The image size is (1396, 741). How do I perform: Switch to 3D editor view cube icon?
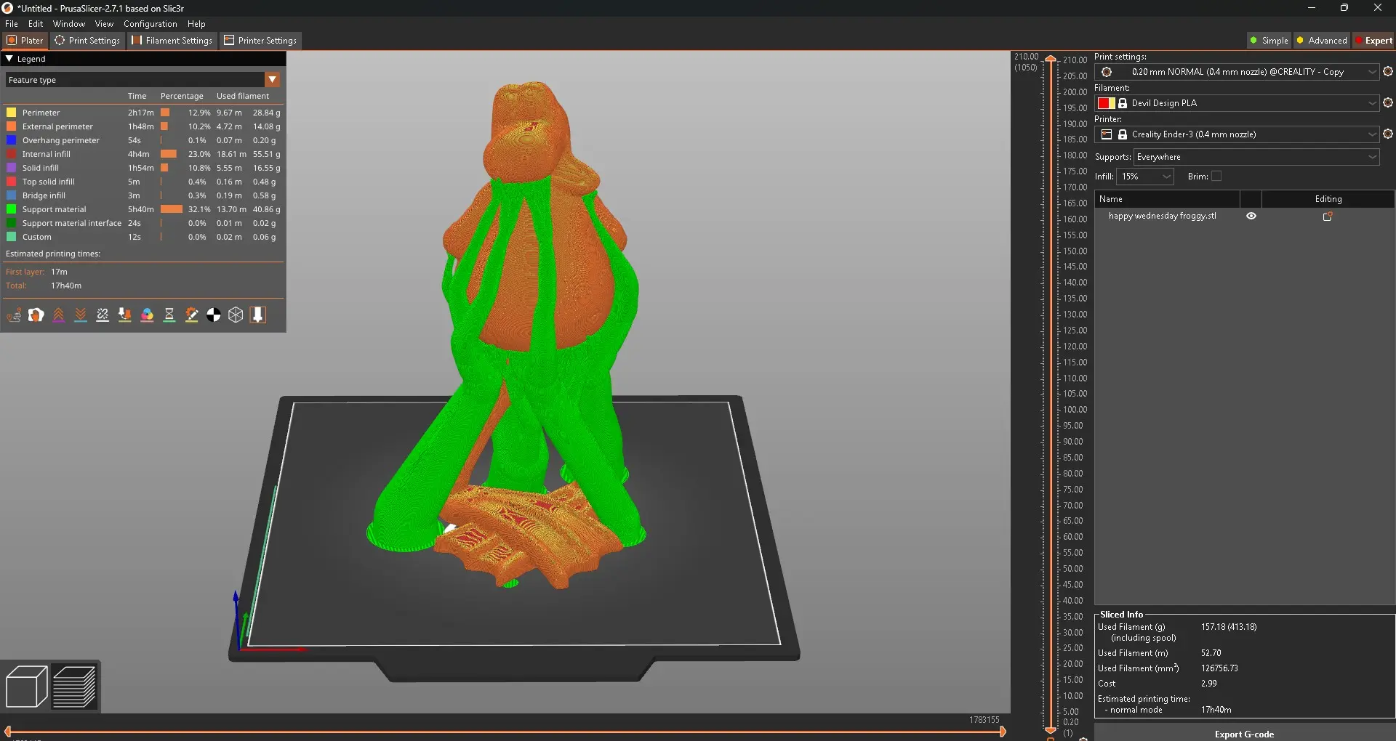[26, 687]
